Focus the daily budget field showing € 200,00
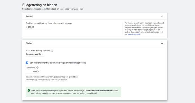195x103 pixels. (38, 27)
